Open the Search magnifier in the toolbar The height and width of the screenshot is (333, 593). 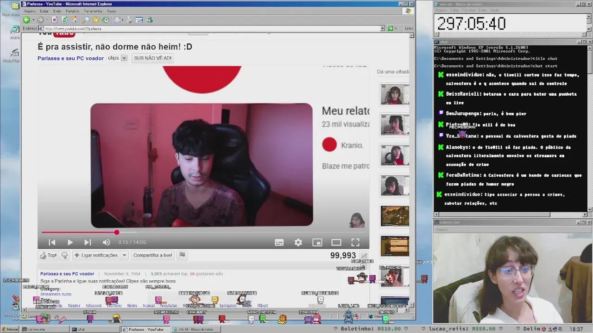click(x=86, y=20)
